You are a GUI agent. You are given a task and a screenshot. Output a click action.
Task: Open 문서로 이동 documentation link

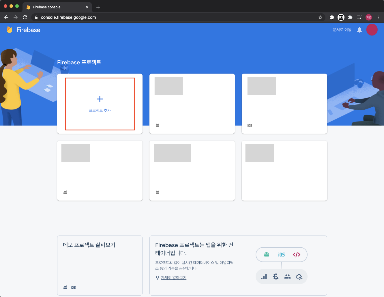pyautogui.click(x=342, y=30)
